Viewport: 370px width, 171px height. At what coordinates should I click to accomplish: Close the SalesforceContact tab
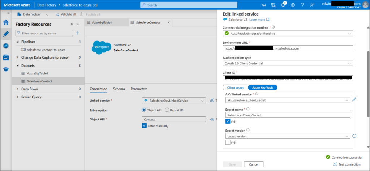pos(168,22)
